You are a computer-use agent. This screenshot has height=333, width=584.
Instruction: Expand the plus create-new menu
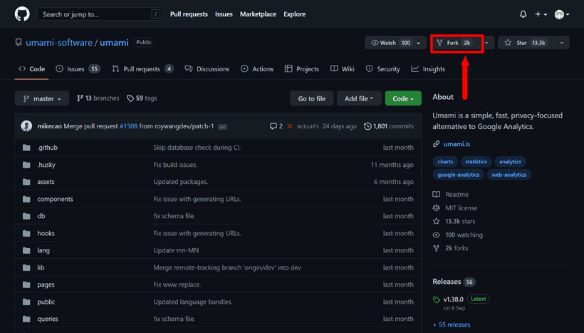pos(541,14)
